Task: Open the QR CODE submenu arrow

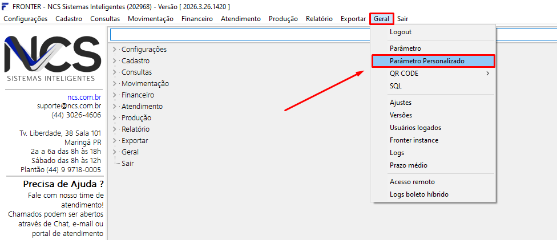Action: coord(487,74)
